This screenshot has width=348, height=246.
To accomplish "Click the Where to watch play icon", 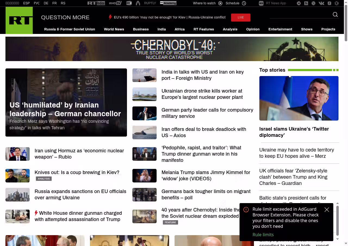I will click(220, 3).
